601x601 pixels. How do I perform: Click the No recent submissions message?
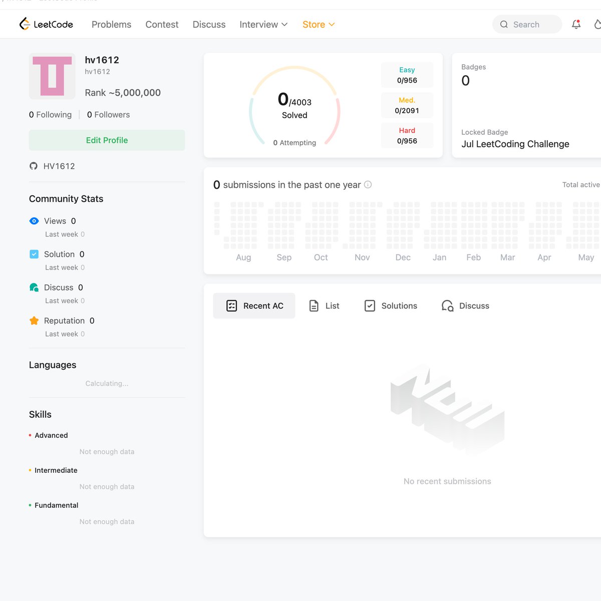pyautogui.click(x=447, y=481)
